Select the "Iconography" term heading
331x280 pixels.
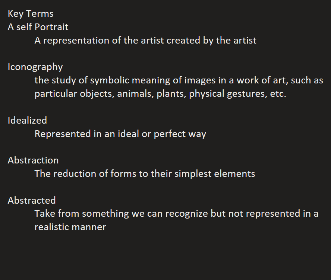click(x=35, y=67)
